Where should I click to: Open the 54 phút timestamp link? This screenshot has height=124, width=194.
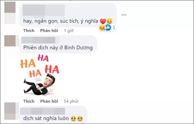(x=71, y=101)
